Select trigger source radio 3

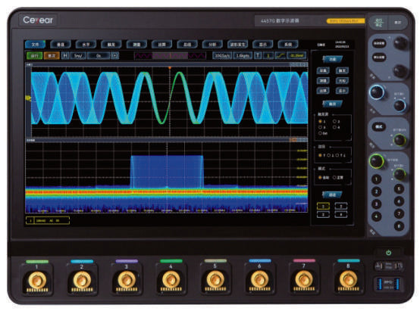(320, 127)
